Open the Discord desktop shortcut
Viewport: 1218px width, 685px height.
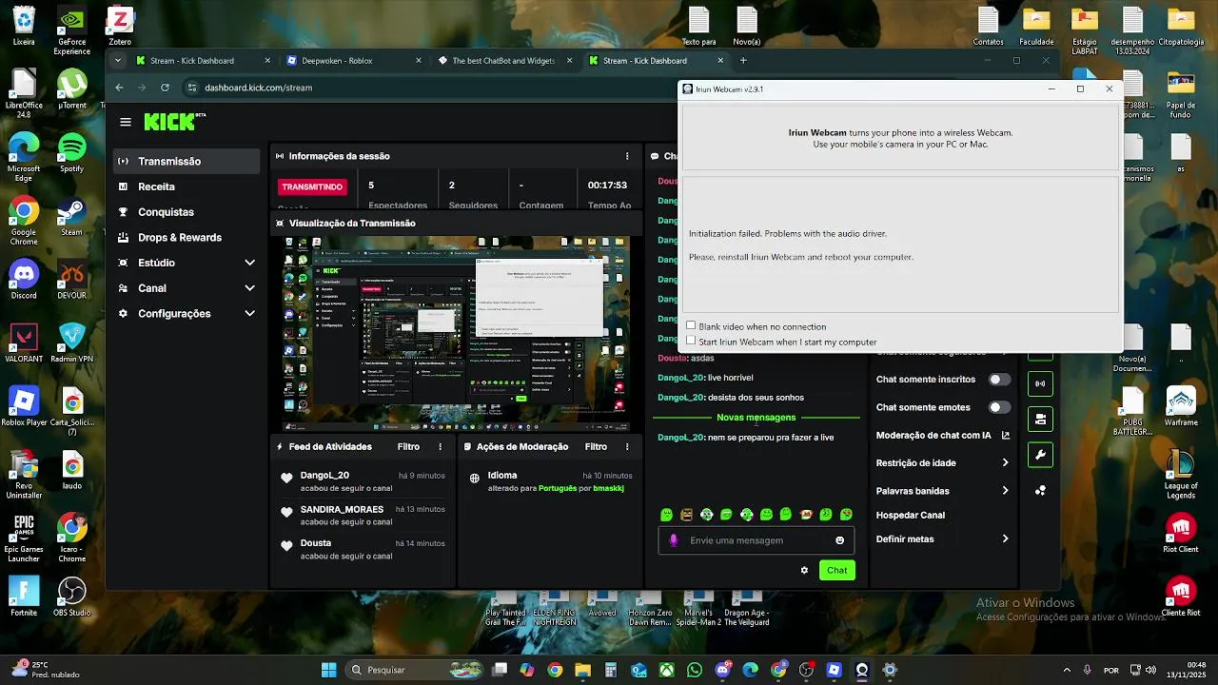click(x=24, y=280)
